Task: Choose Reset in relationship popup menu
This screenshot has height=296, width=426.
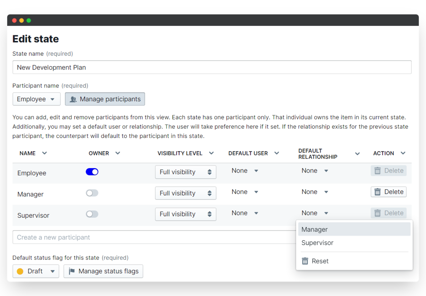Action: pos(354,261)
